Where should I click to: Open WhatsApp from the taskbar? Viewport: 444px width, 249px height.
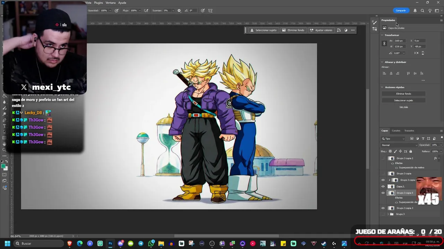(x=151, y=243)
